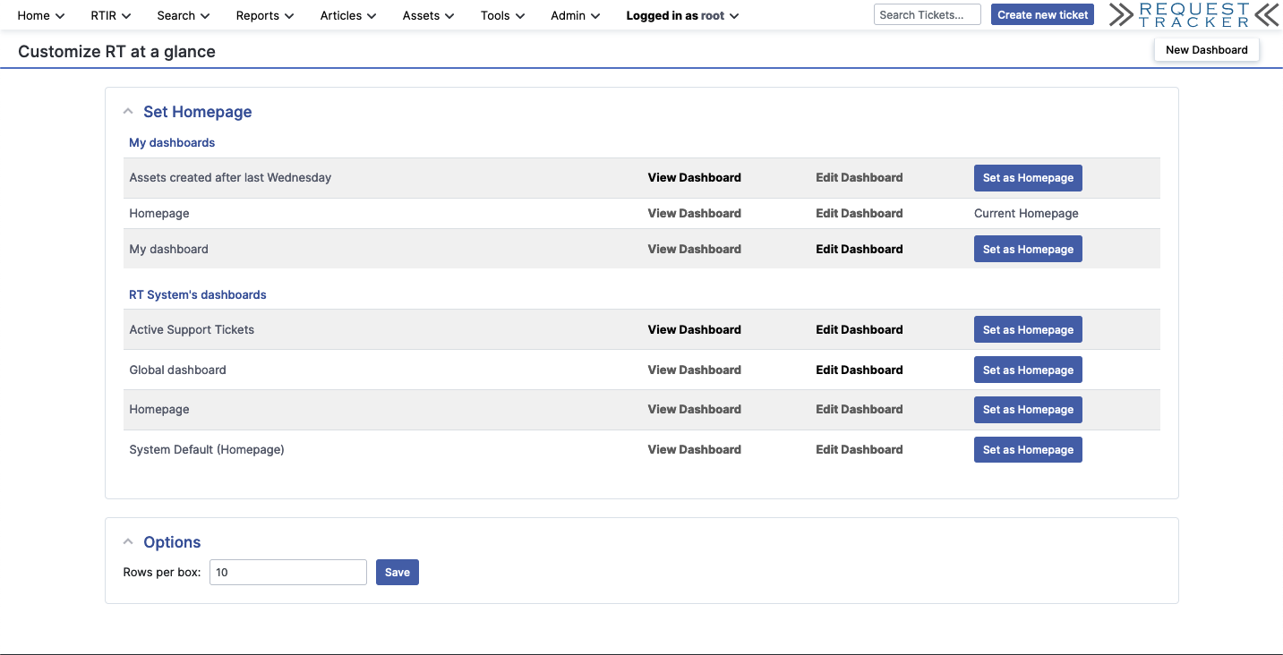Screen dimensions: 1283x655
Task: Set Active Support Tickets as homepage
Action: click(1028, 329)
